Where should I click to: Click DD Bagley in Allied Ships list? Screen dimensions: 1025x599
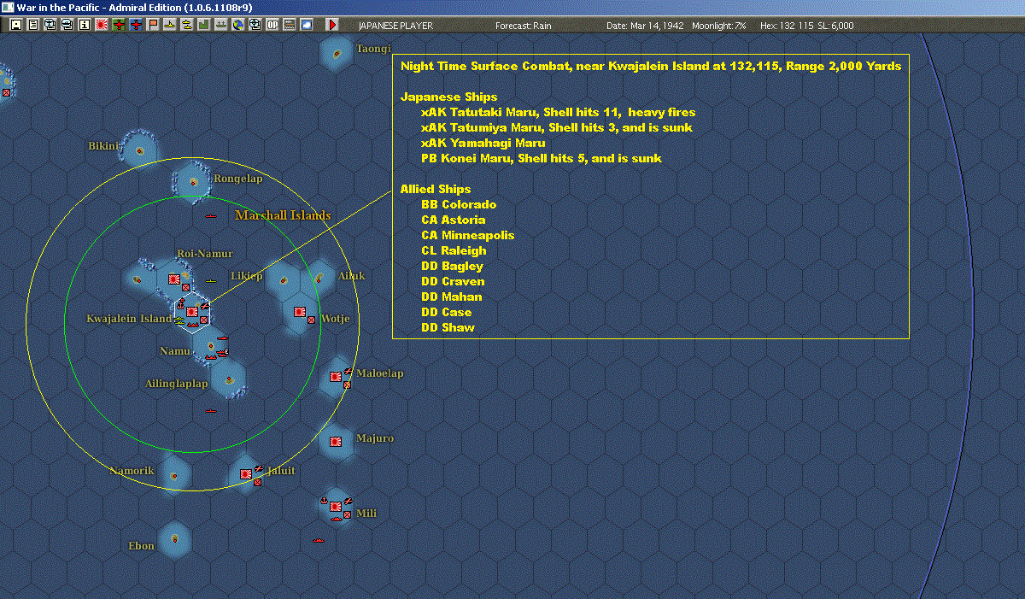(x=452, y=266)
